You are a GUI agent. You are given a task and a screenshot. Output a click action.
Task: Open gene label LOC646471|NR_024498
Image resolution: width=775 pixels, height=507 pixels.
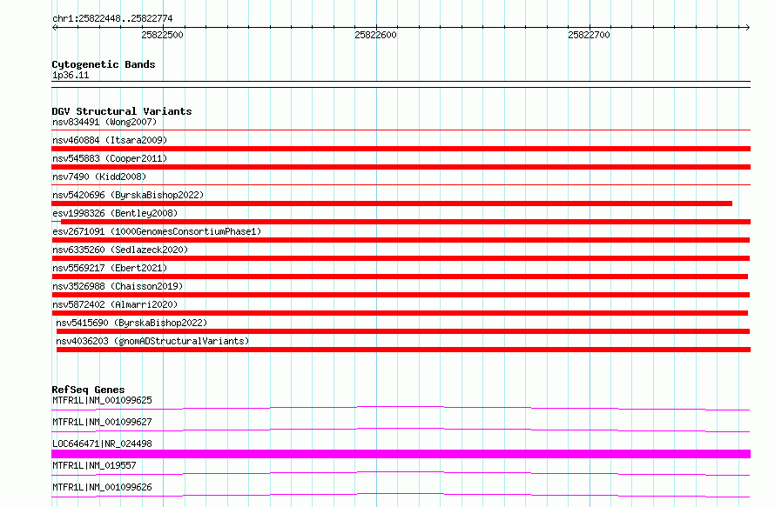pyautogui.click(x=102, y=444)
